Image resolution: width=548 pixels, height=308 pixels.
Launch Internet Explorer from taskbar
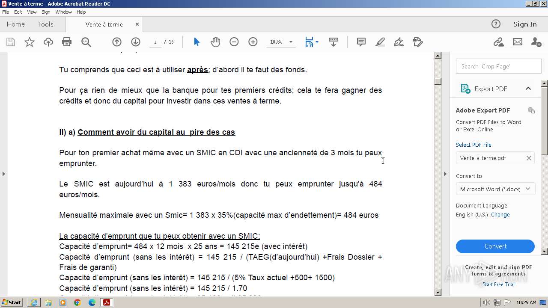pyautogui.click(x=34, y=302)
